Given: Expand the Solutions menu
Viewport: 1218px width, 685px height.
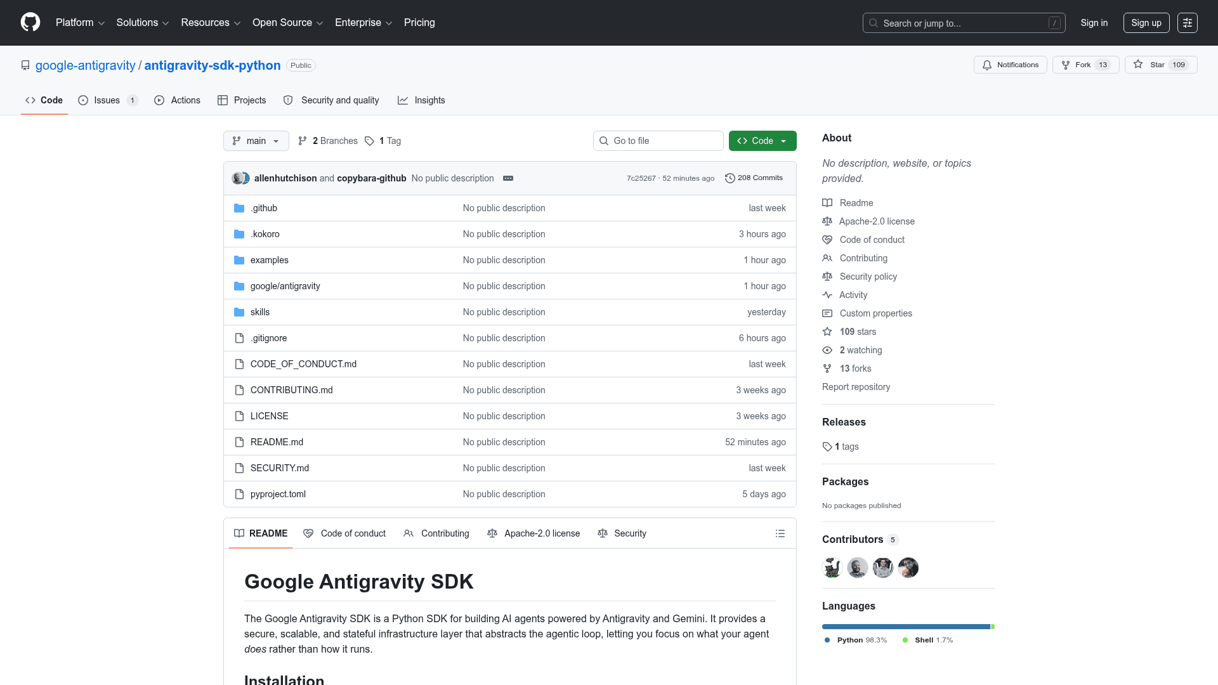Looking at the screenshot, I should pyautogui.click(x=143, y=23).
